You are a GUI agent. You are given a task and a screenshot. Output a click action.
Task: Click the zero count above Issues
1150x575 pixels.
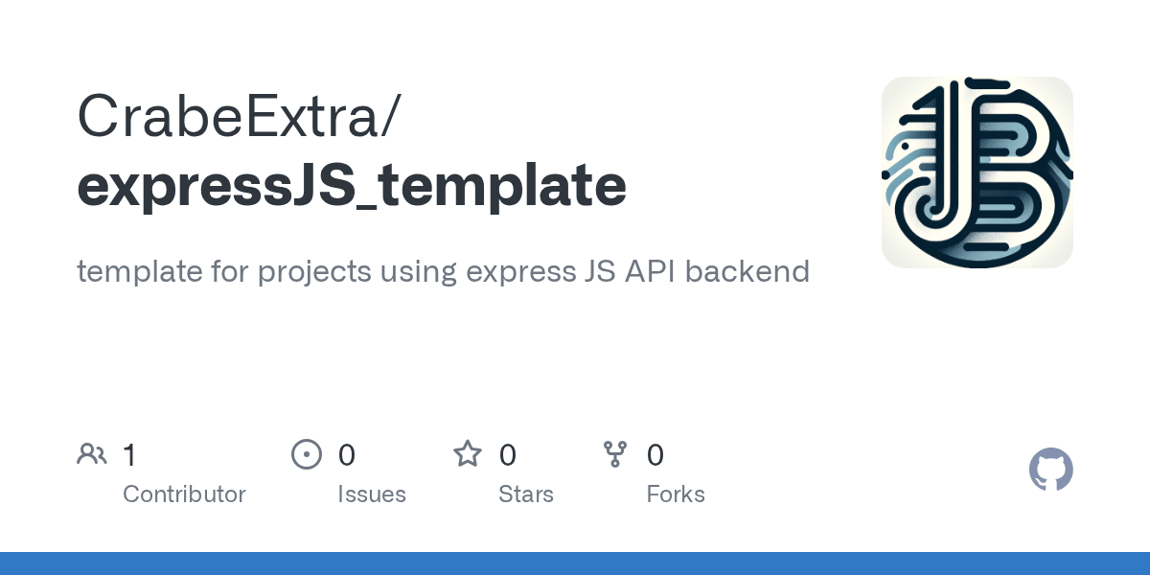coord(347,454)
